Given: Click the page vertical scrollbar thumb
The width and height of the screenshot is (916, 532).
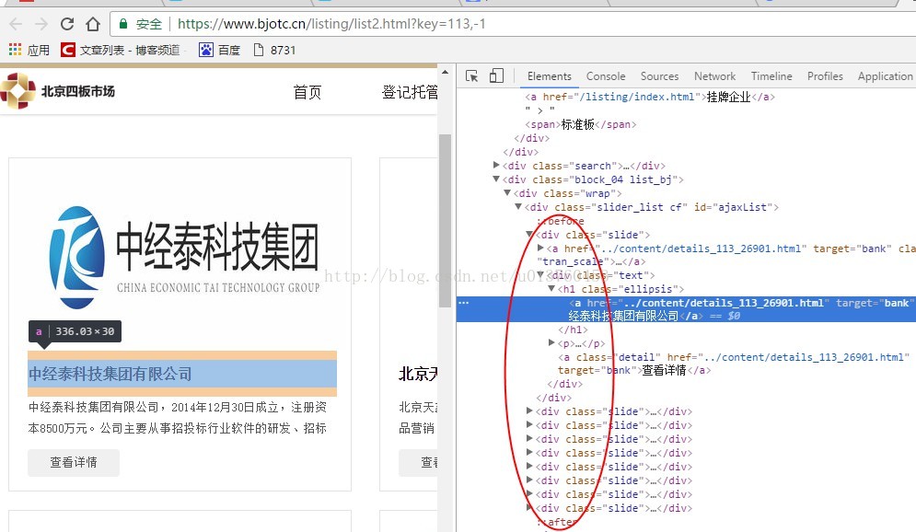Looking at the screenshot, I should pyautogui.click(x=446, y=220).
